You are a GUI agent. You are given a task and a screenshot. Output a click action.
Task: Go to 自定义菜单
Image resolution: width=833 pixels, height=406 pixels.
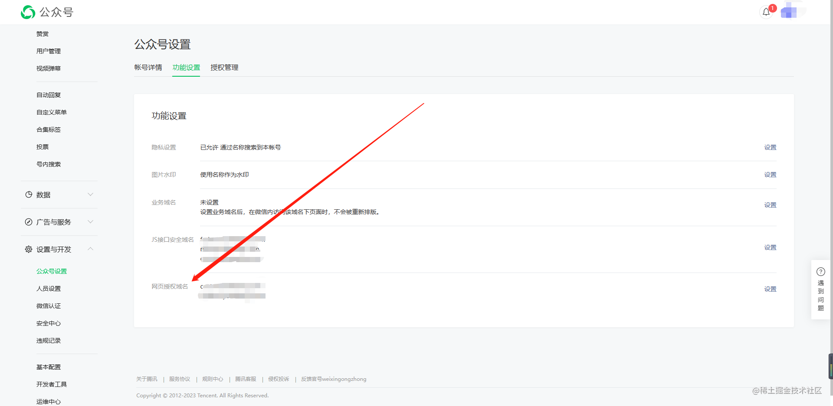(52, 112)
